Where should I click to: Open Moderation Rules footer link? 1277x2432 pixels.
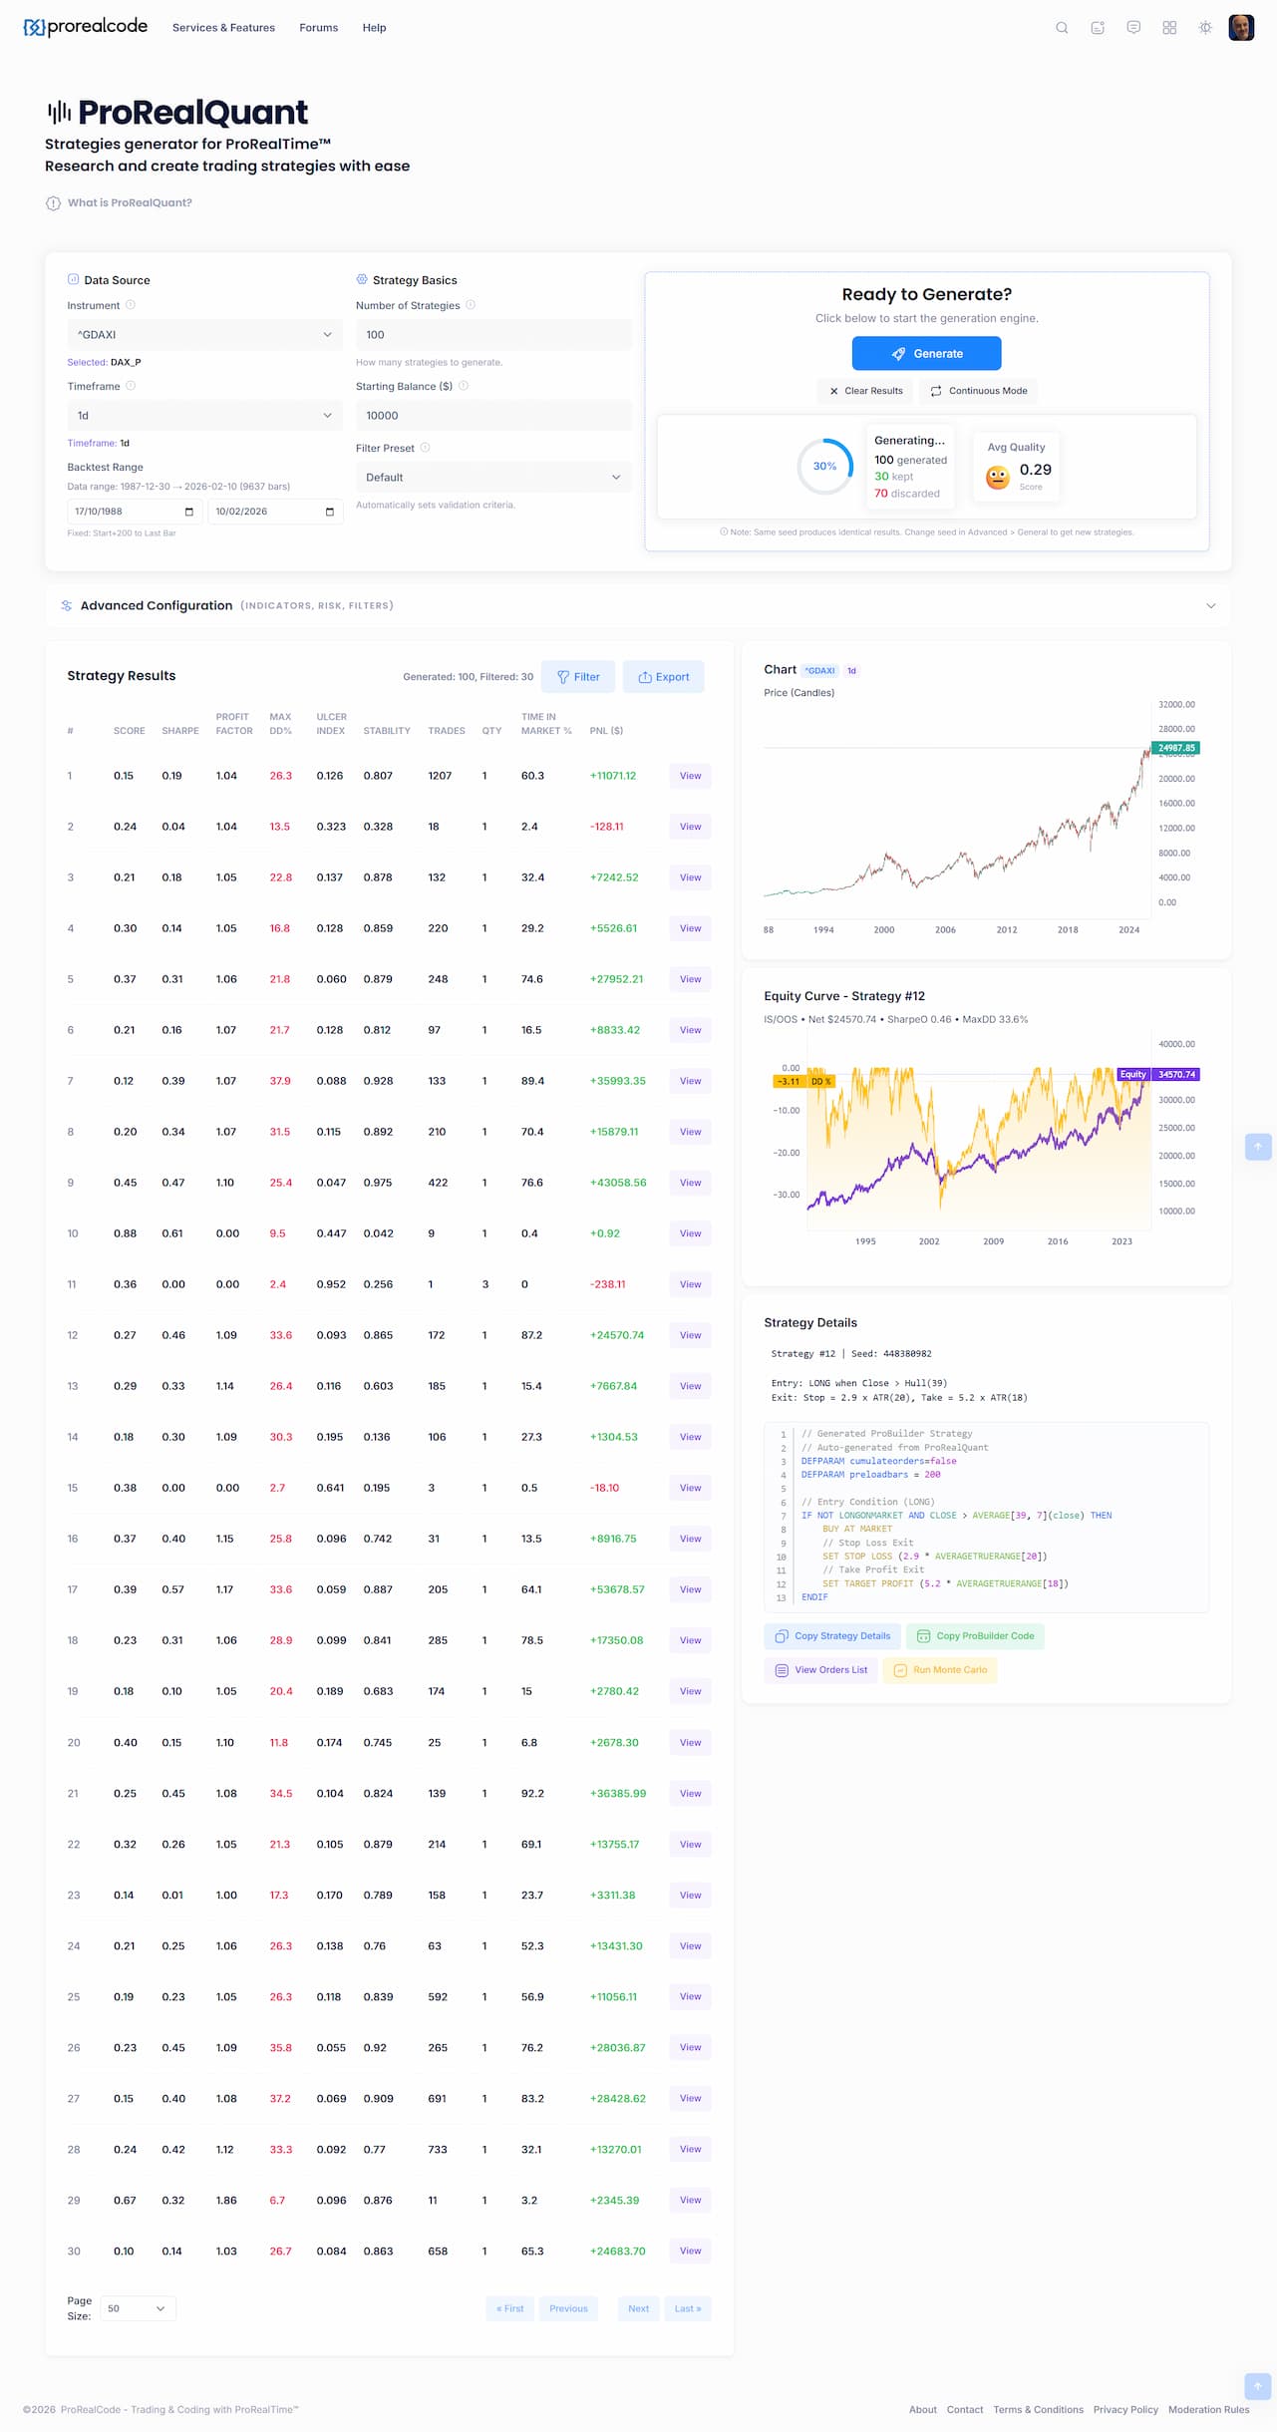click(x=1209, y=2409)
